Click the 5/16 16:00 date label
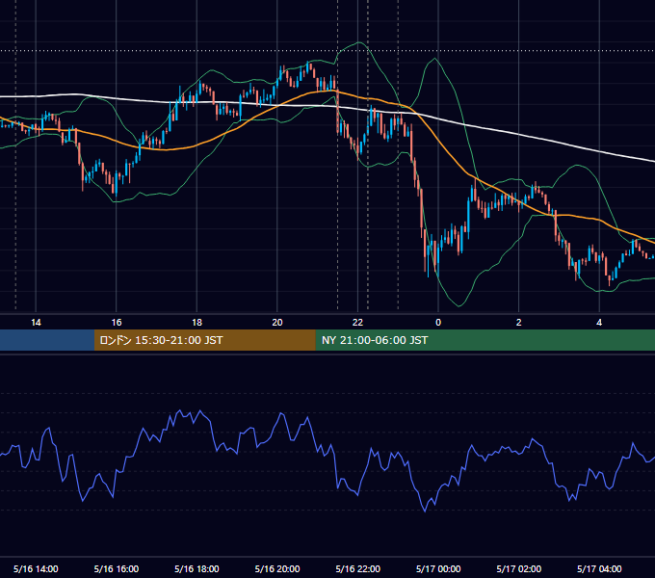The image size is (655, 578). pos(117,568)
